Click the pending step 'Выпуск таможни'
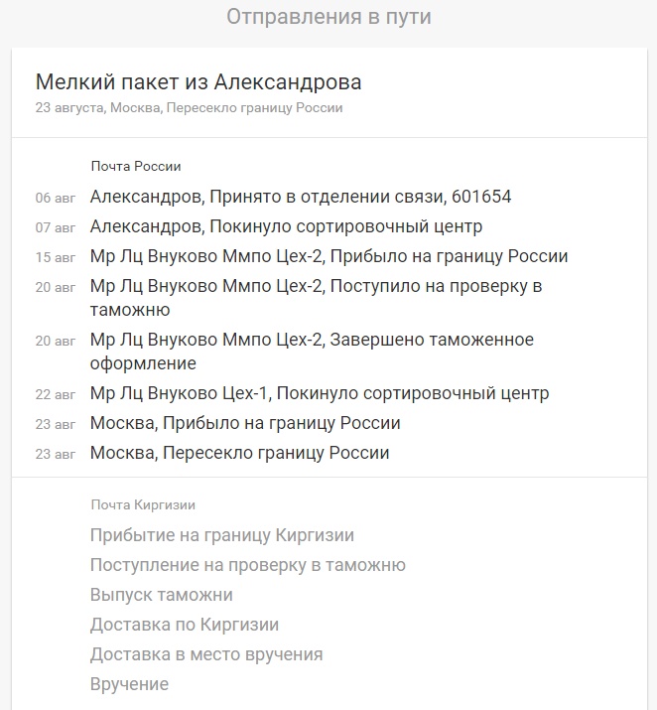Viewport: 657px width, 710px height. coord(161,595)
